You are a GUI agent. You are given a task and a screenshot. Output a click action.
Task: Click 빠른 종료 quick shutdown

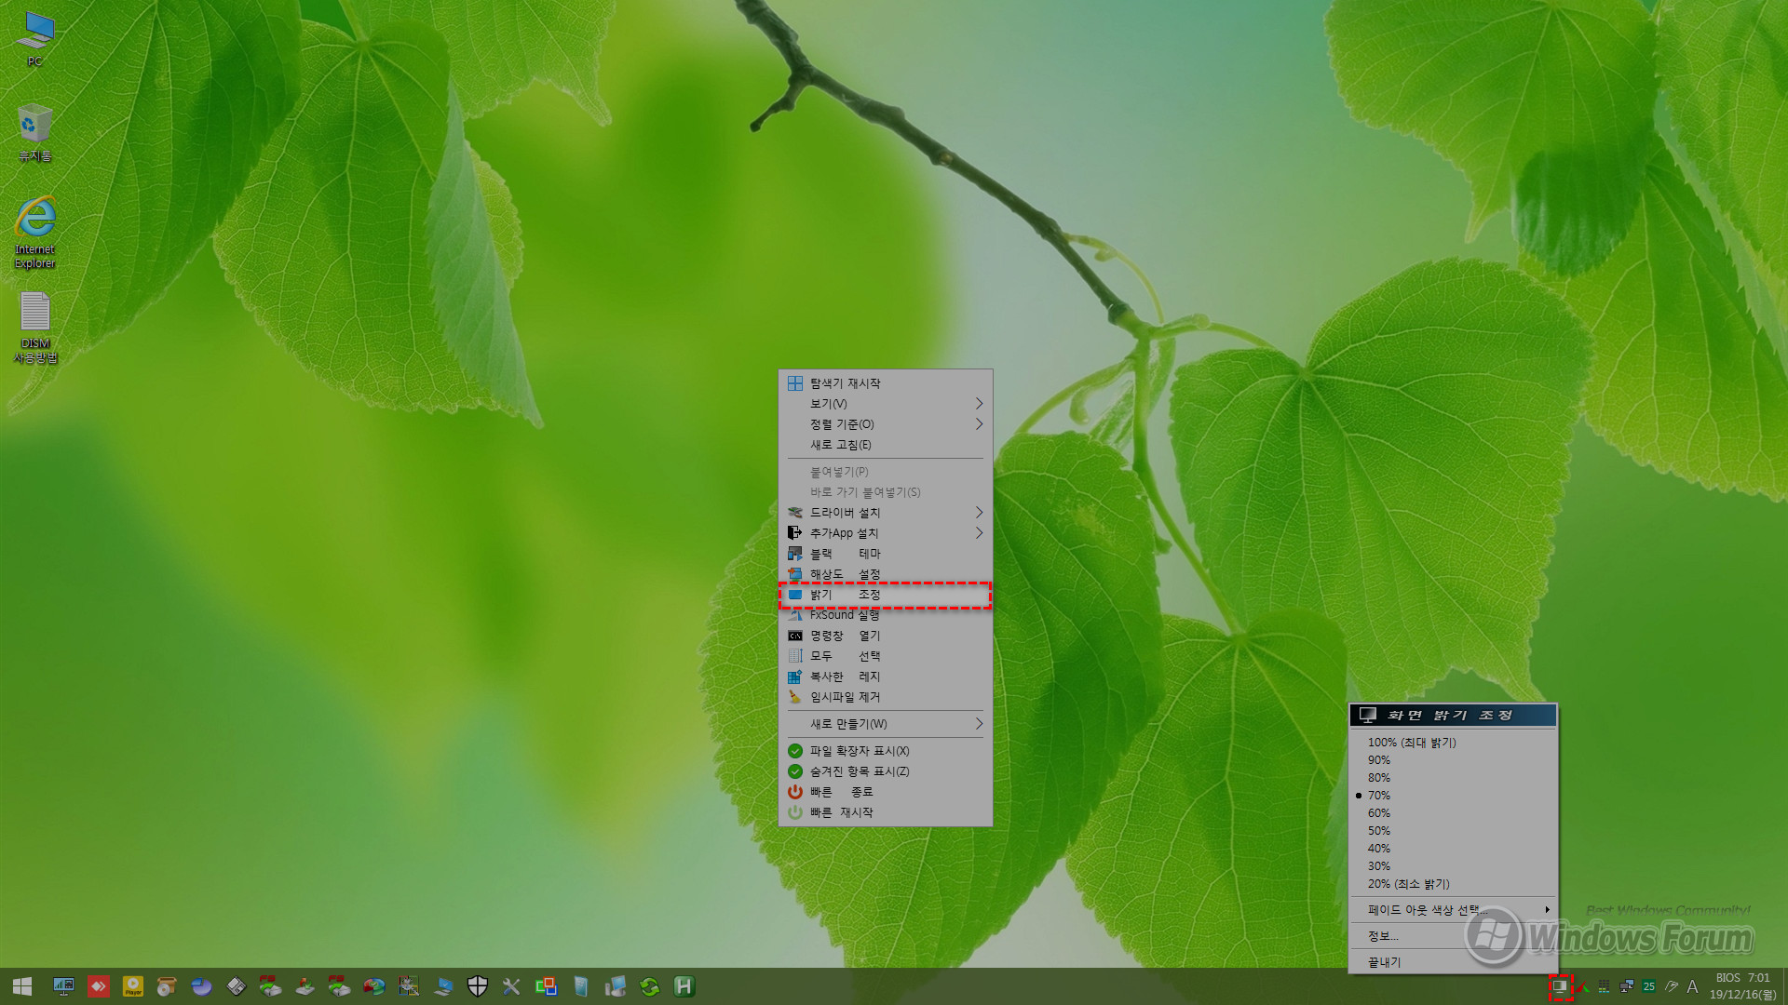pos(886,792)
